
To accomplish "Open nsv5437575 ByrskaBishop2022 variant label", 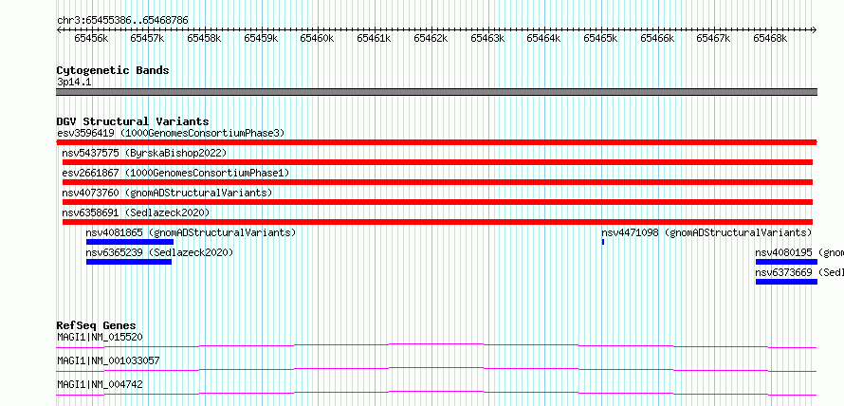I will (x=144, y=153).
